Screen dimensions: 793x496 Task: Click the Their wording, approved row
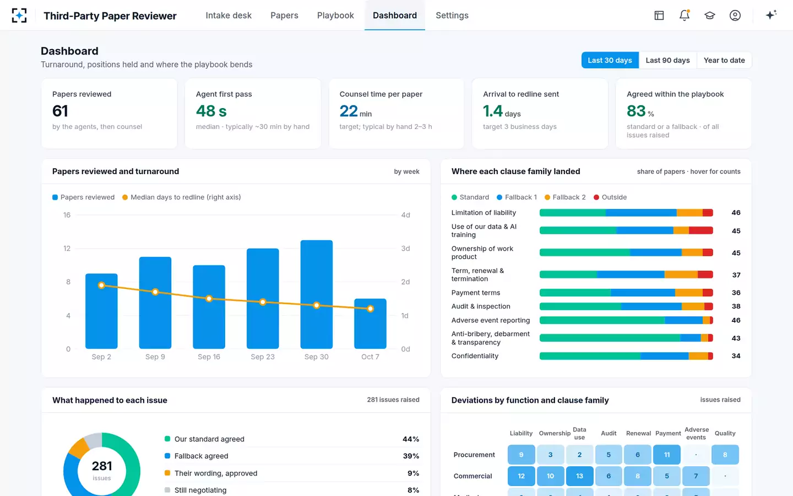pos(292,473)
